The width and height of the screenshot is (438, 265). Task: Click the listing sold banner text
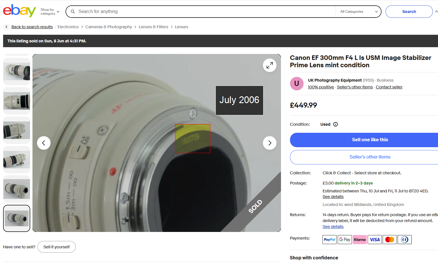(x=47, y=41)
